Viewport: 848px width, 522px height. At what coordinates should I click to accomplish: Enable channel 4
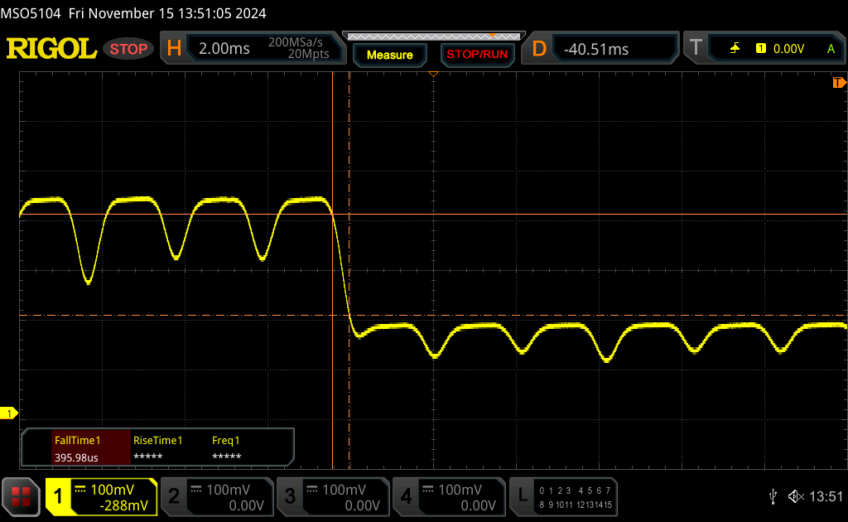pyautogui.click(x=448, y=496)
